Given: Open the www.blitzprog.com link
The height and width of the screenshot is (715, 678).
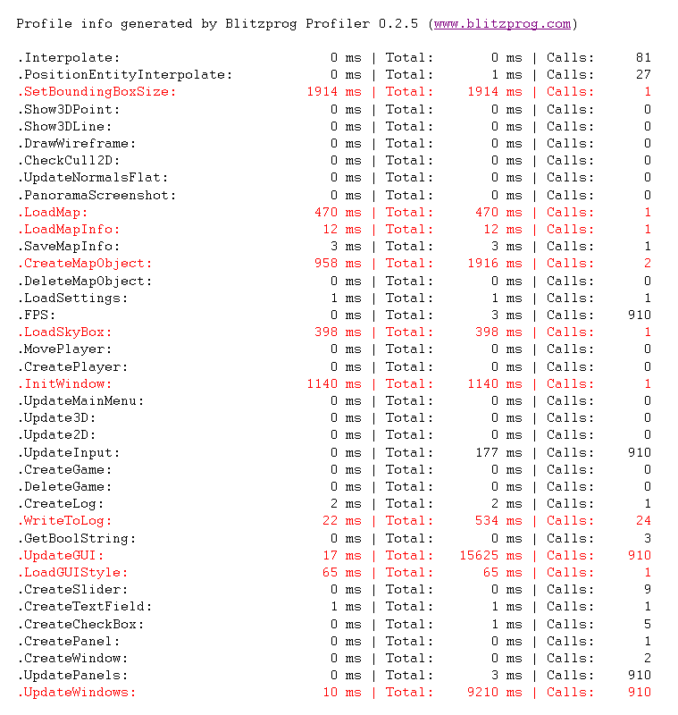Looking at the screenshot, I should [x=502, y=24].
